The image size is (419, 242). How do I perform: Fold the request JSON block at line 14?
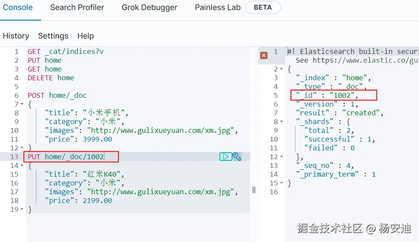(22, 166)
